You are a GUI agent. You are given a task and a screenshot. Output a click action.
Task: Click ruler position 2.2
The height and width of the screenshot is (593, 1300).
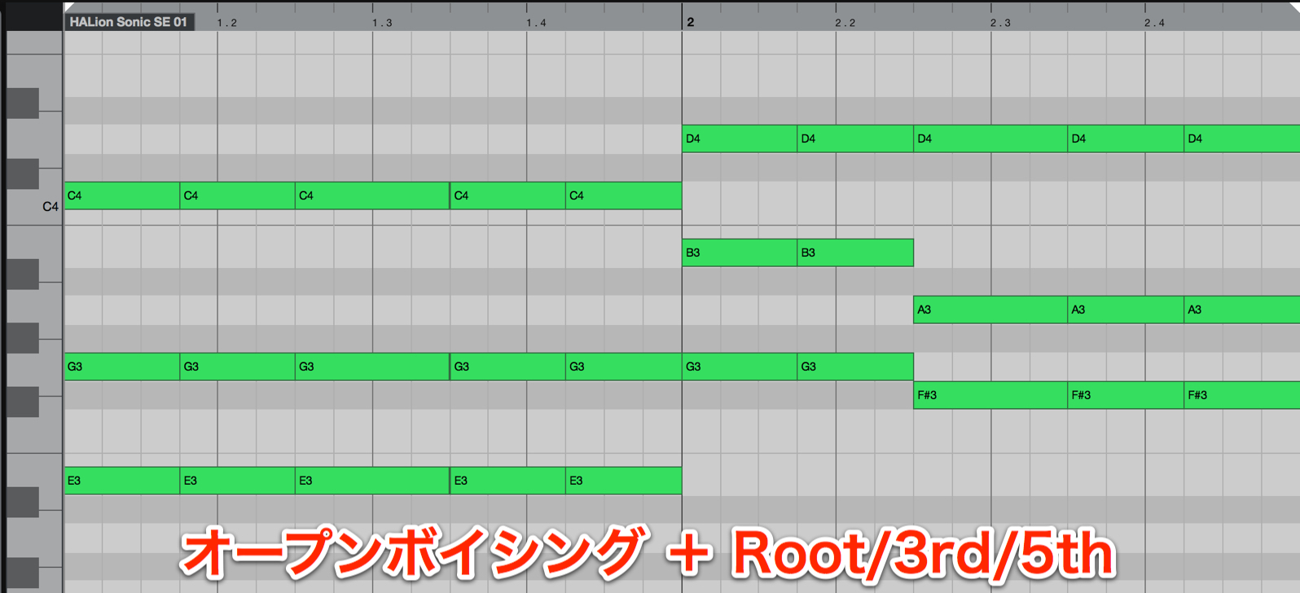point(845,23)
